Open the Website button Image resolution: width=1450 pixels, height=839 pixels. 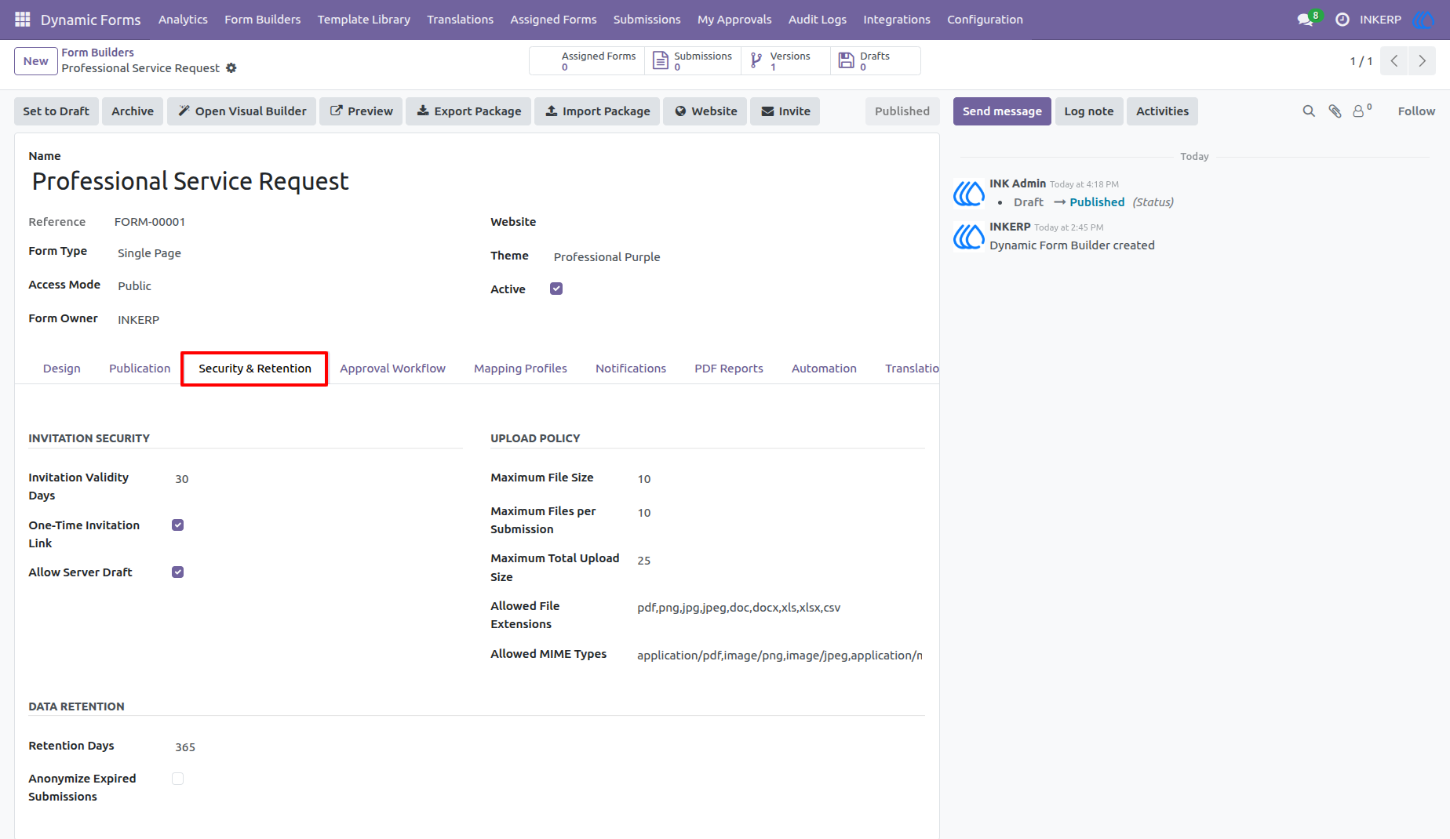click(x=705, y=111)
